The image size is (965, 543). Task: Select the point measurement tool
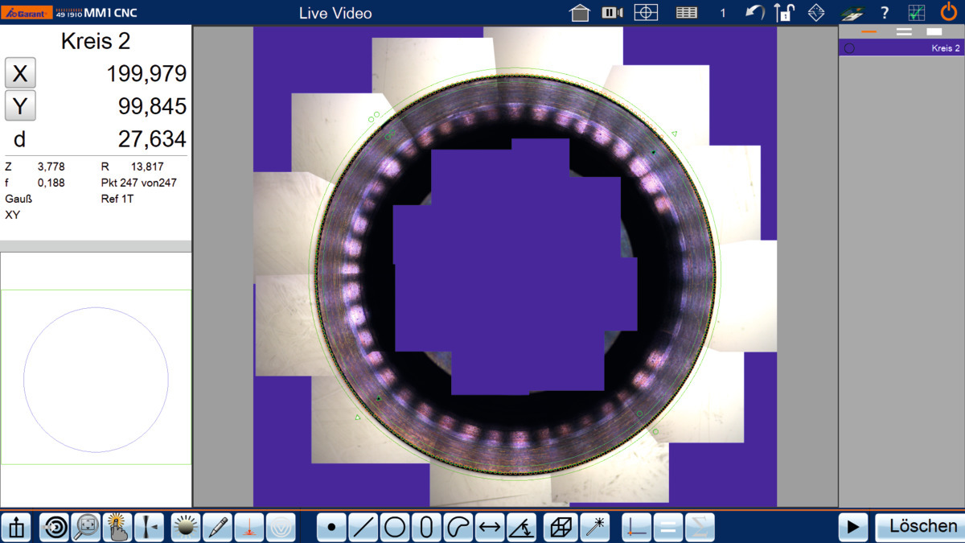[x=331, y=528]
